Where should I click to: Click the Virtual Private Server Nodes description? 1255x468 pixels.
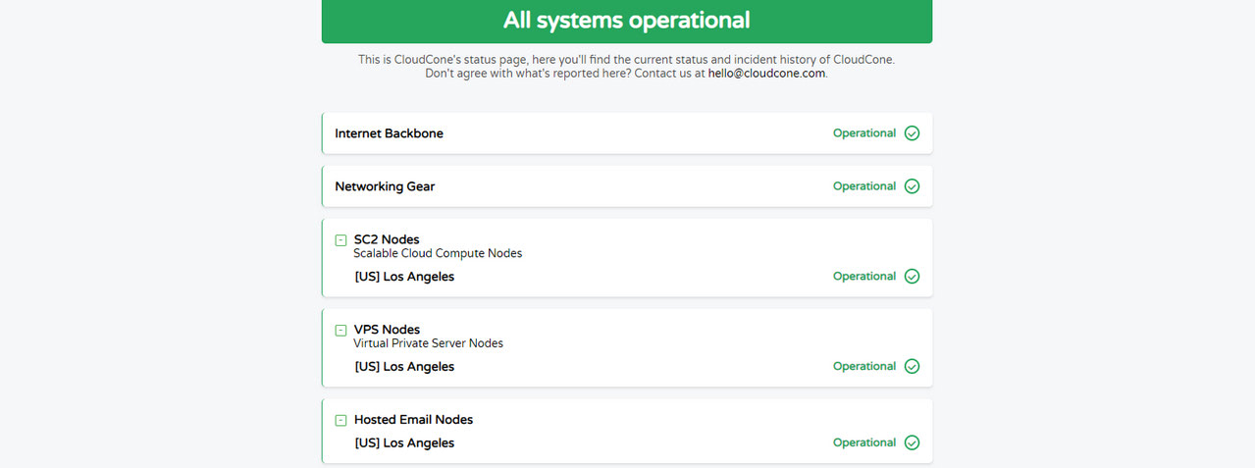428,343
